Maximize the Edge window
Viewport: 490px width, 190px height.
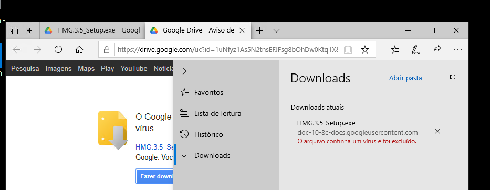click(x=432, y=30)
